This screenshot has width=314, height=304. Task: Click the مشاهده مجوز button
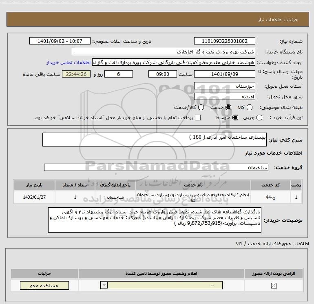pos(44,285)
